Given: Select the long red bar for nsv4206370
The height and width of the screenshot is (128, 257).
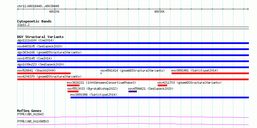Looking at the screenshot, I should [133, 79].
